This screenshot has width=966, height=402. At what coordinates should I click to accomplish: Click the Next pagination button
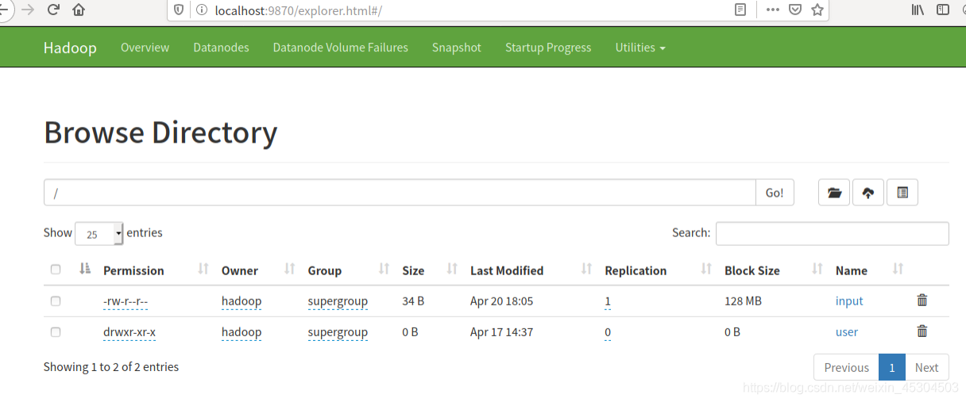(927, 367)
